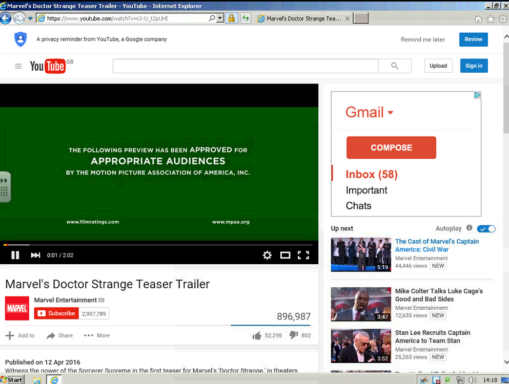This screenshot has height=384, width=509.
Task: Expand the address bar autocomplete dropdown
Action: click(220, 18)
